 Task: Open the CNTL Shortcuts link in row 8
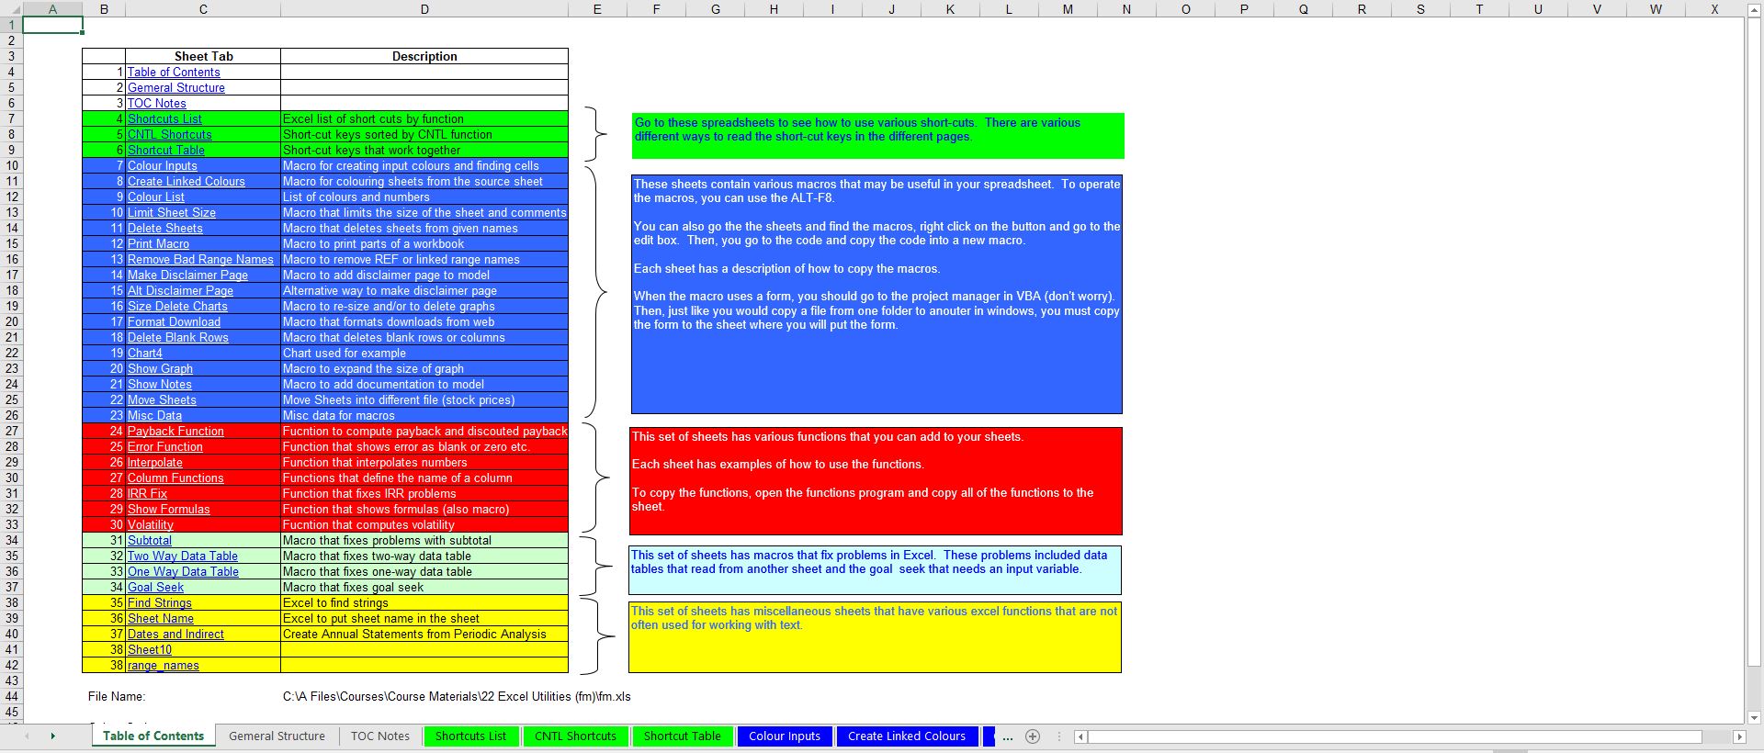(x=170, y=135)
